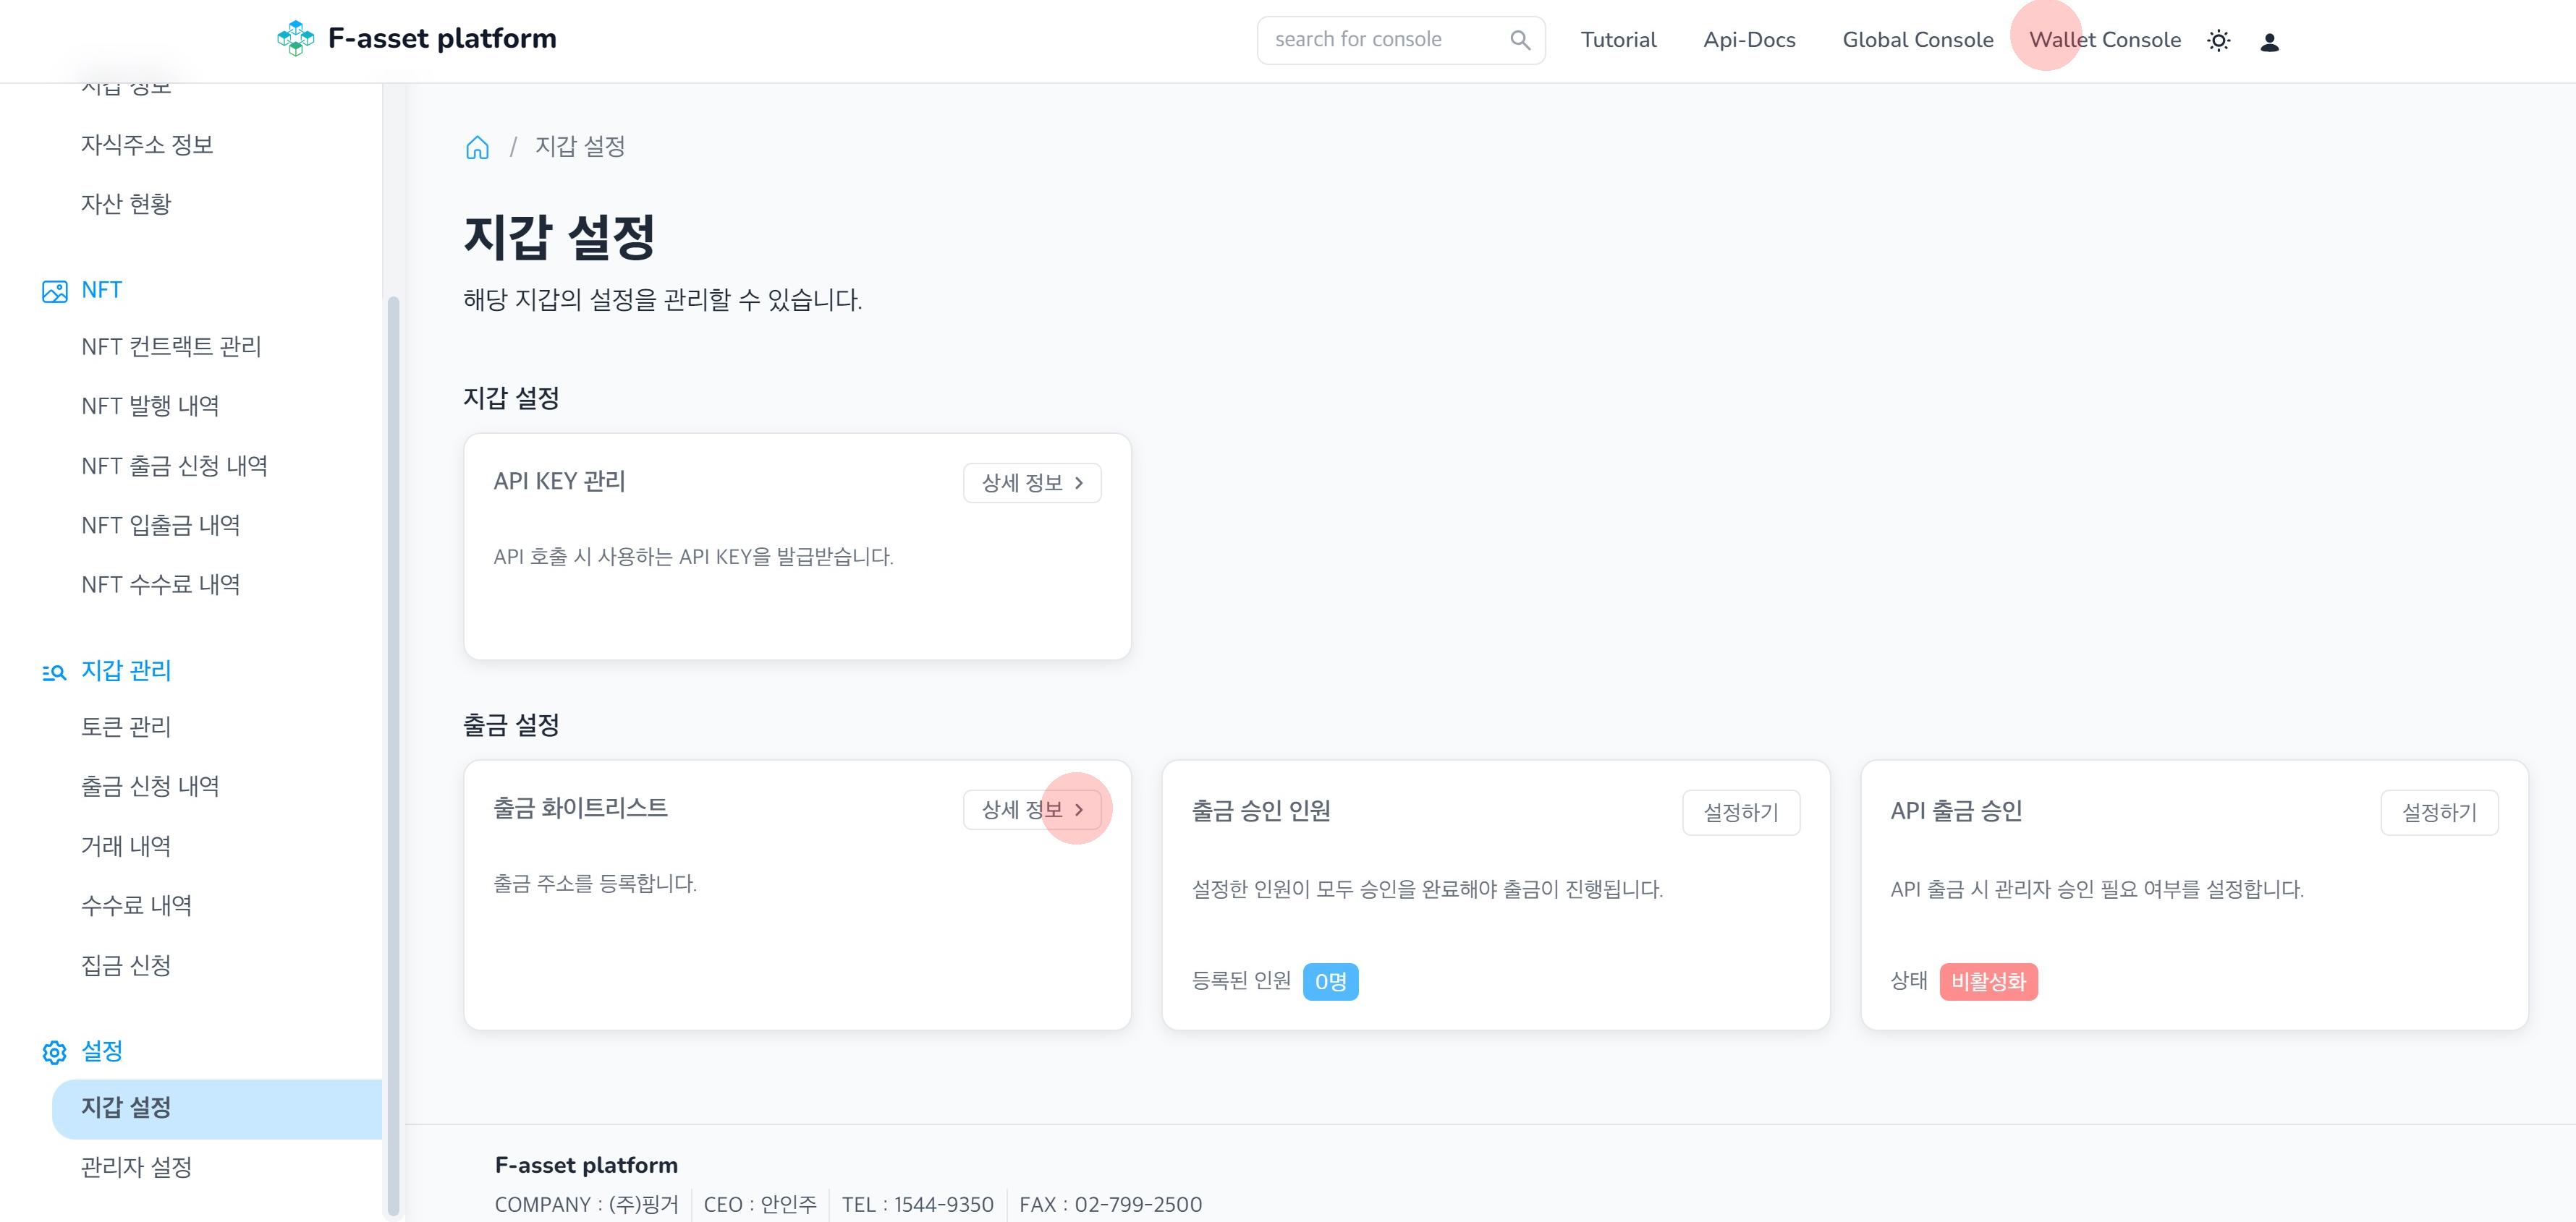
Task: Go home via breadcrumb house icon
Action: (477, 147)
